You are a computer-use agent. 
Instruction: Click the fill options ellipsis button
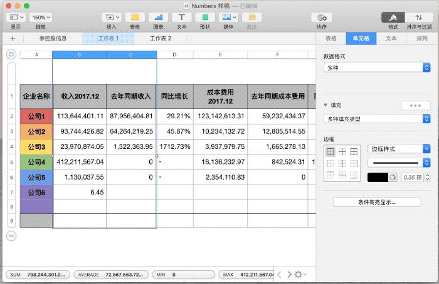click(415, 106)
